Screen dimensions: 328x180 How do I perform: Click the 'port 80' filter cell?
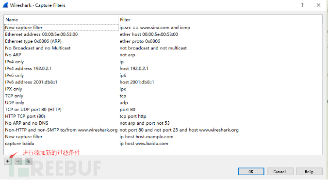pyautogui.click(x=128, y=110)
